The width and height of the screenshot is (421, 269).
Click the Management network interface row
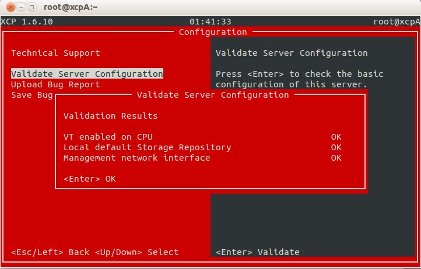click(202, 158)
